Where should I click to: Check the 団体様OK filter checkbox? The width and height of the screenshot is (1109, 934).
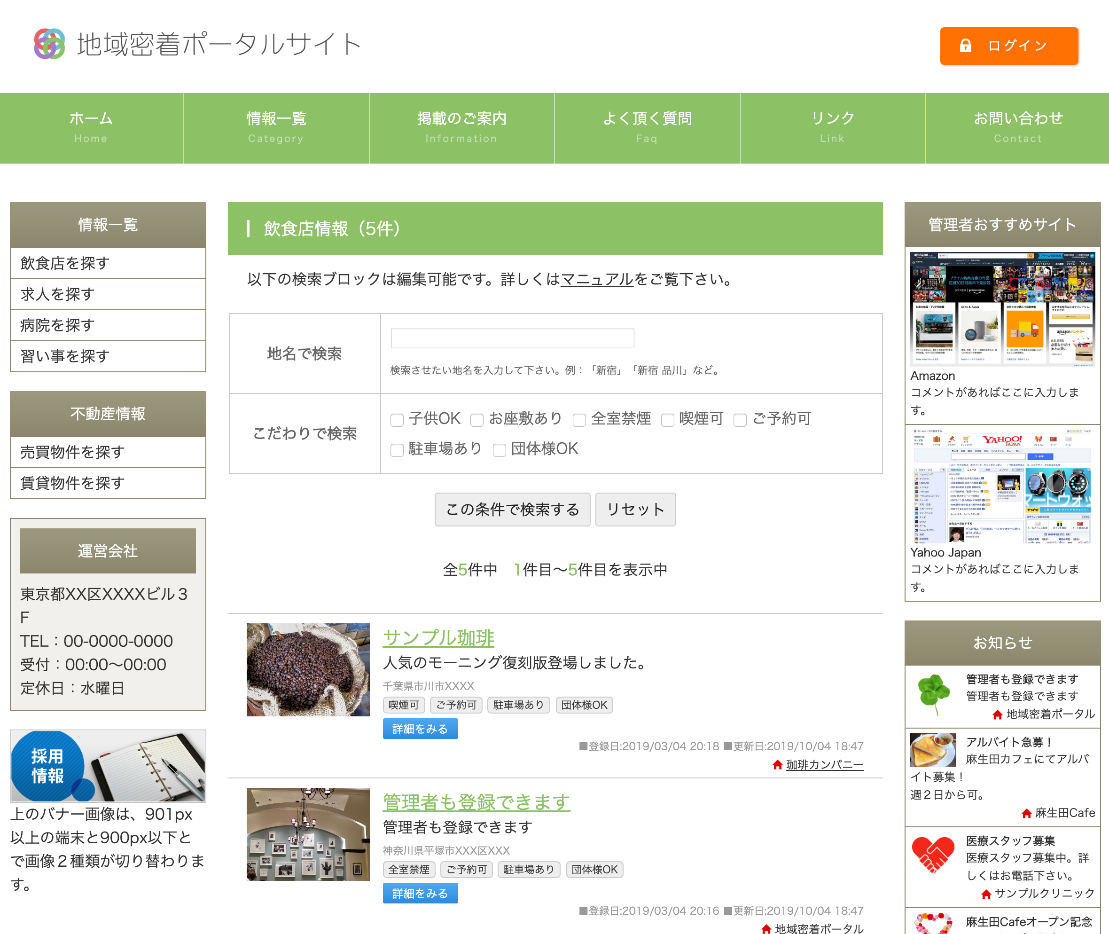click(499, 450)
